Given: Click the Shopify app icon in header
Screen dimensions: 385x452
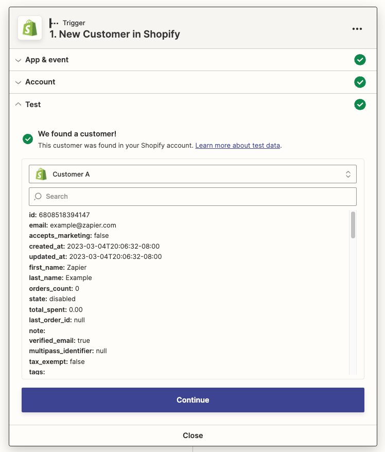Looking at the screenshot, I should 30,28.
